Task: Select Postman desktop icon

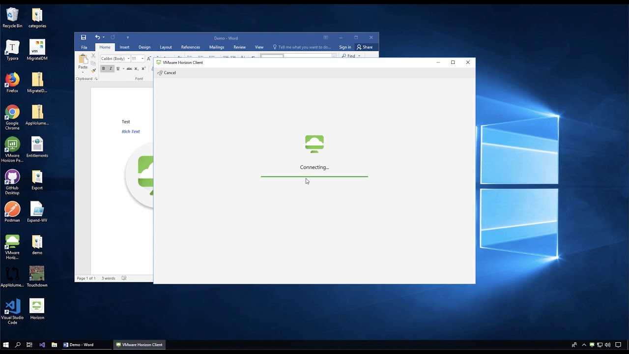Action: (x=12, y=212)
